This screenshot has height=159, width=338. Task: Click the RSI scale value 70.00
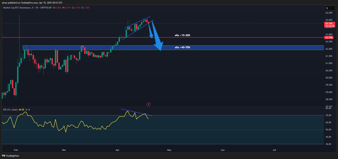point(328,115)
